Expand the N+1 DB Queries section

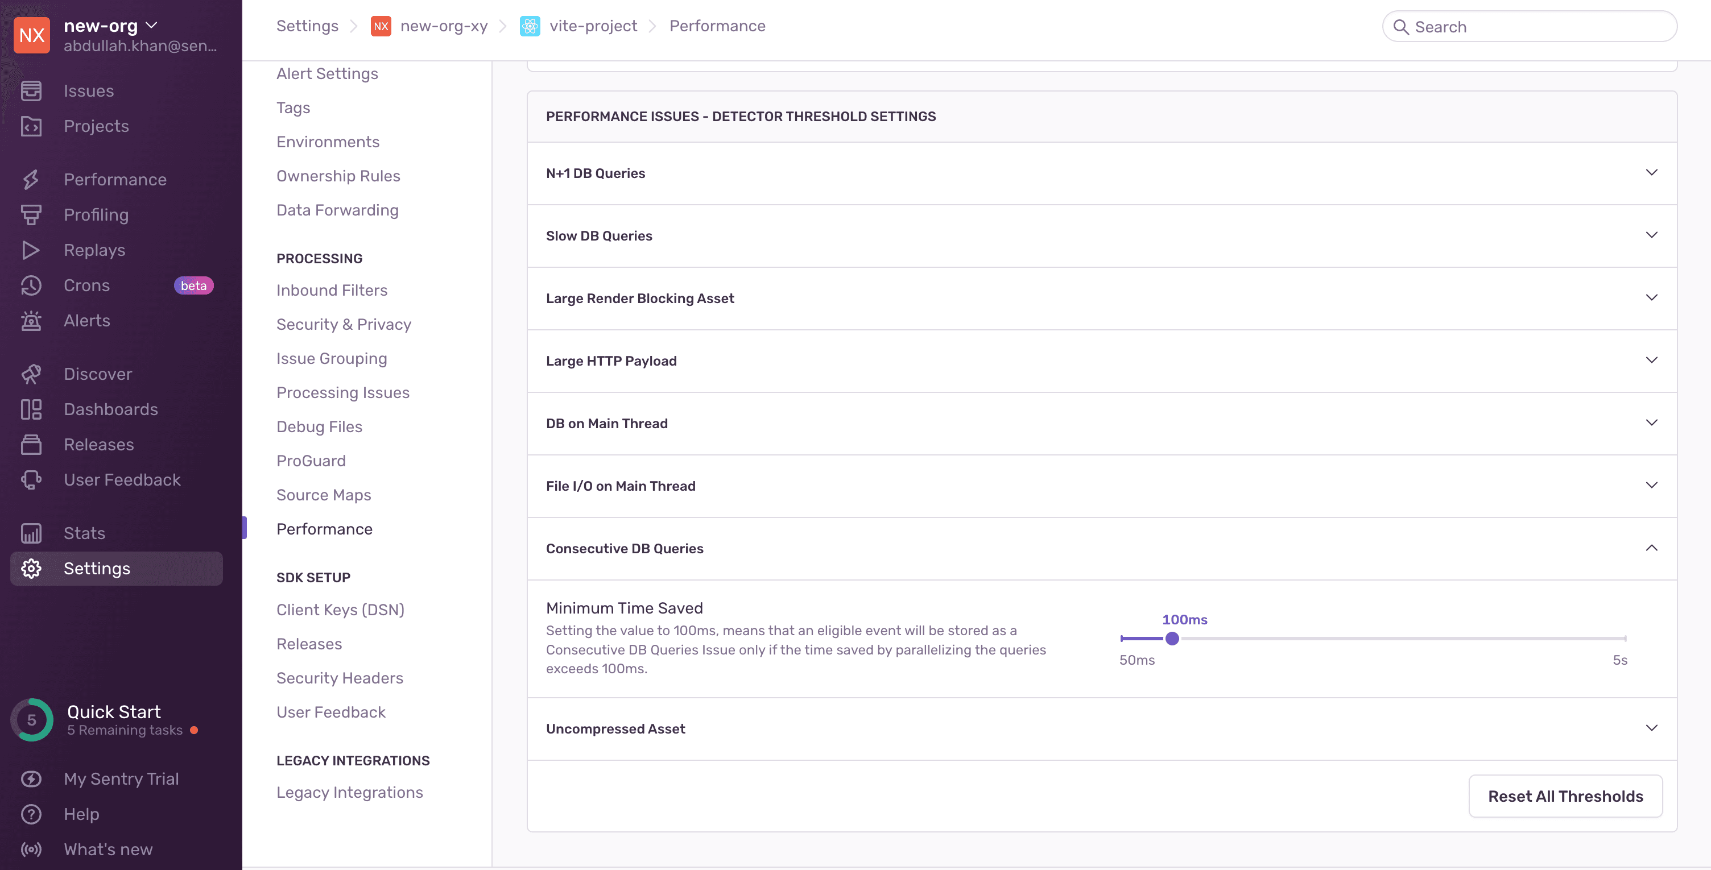click(x=1651, y=173)
